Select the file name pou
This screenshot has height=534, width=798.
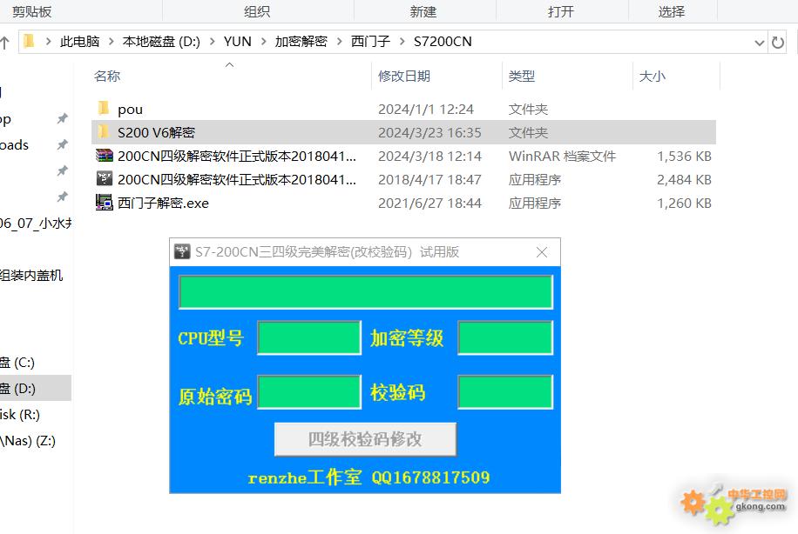(131, 110)
